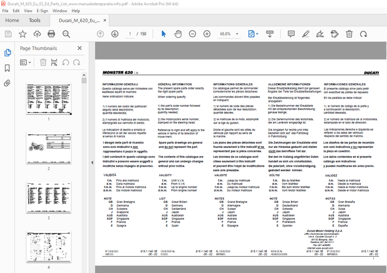Click the MONSTER 620 page heading
The image size is (387, 273).
click(x=120, y=72)
